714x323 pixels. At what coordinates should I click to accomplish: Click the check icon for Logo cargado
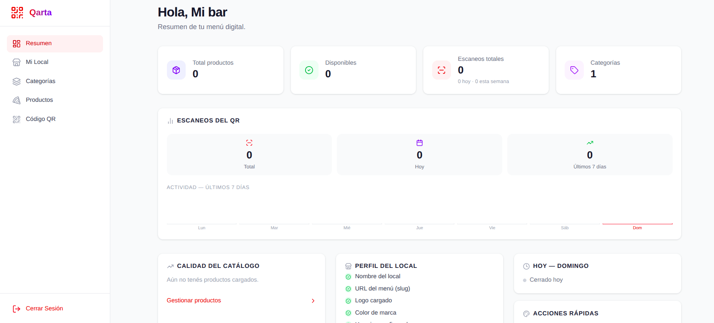348,301
